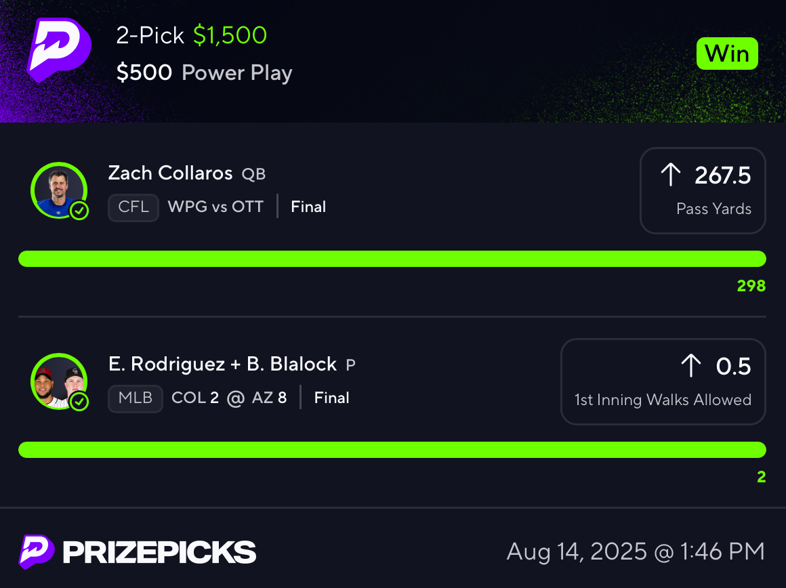Click the Aug 14, 2025 timestamp
786x588 pixels.
pyautogui.click(x=636, y=552)
